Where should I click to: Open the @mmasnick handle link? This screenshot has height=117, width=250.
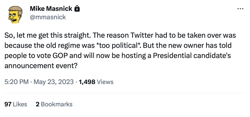48,17
